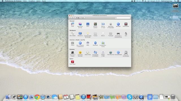Image resolution: width=181 pixels, height=101 pixels.
Task: Open the desktop screenshot file thumbnail
Action: click(175, 6)
